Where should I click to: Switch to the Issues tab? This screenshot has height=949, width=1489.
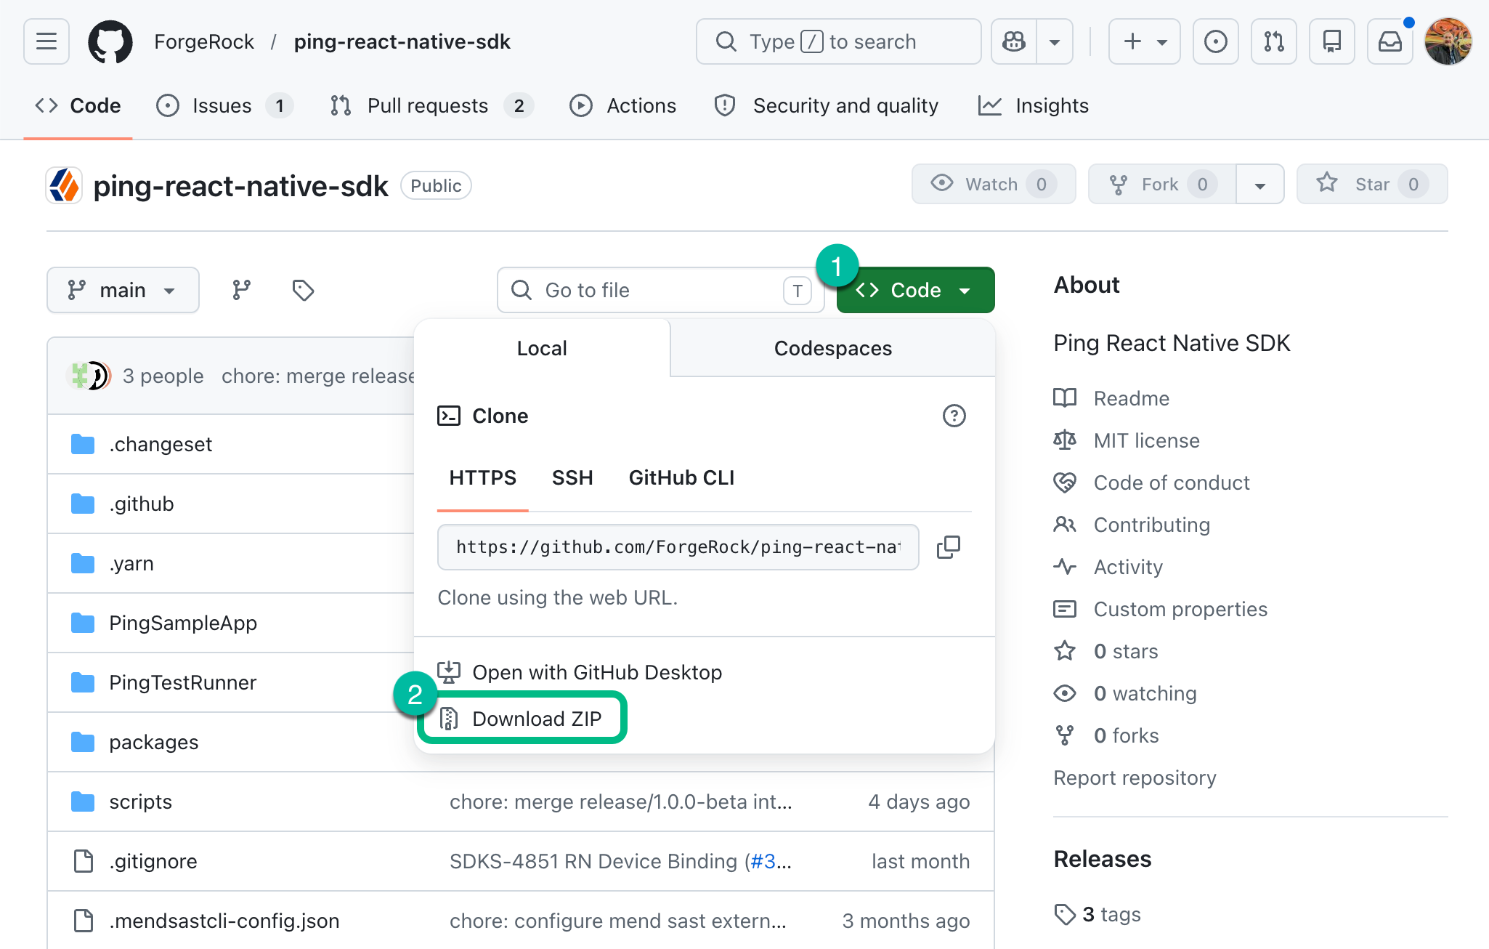pos(224,106)
